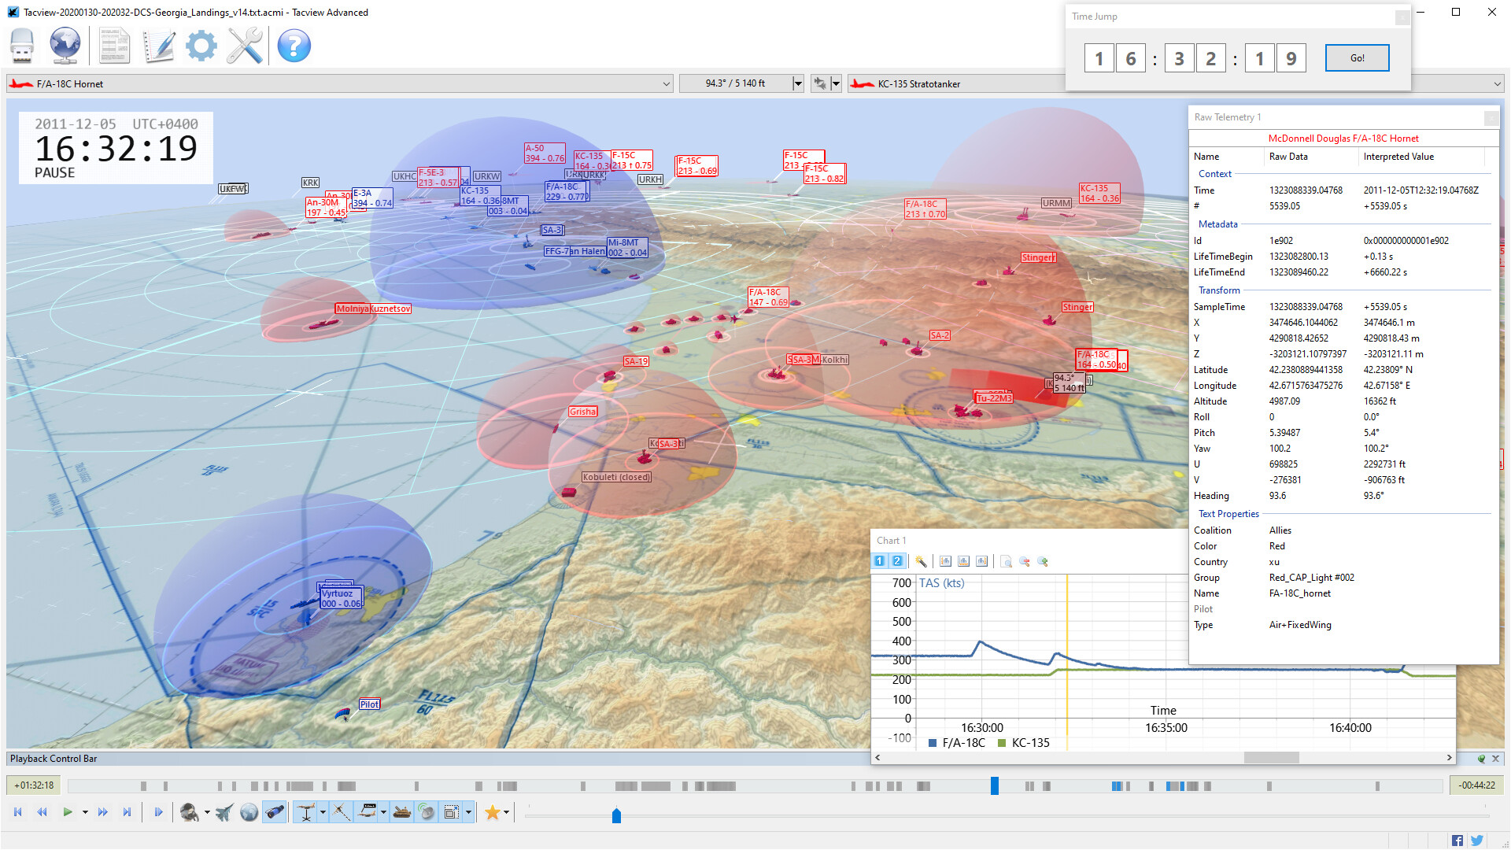Click the tank ground-vehicles filter icon

[x=401, y=811]
